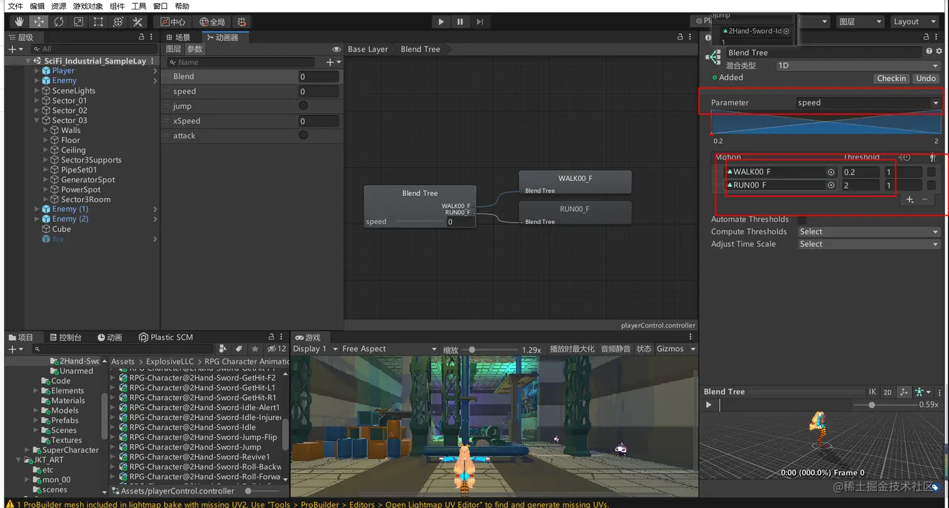Switch to 场景 scene tab
This screenshot has width=949, height=508.
click(178, 38)
